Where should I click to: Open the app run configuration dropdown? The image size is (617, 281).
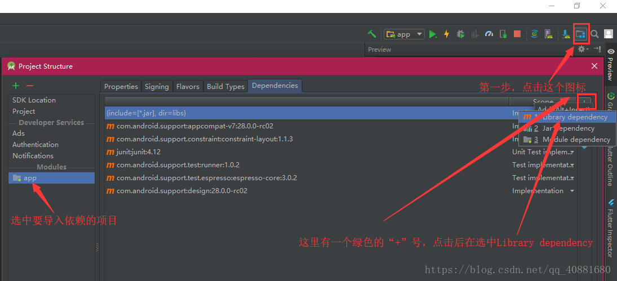point(404,34)
